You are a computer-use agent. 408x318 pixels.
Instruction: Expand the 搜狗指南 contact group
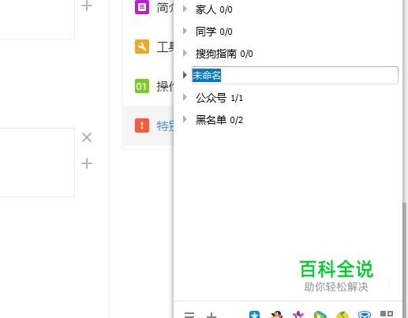click(185, 53)
